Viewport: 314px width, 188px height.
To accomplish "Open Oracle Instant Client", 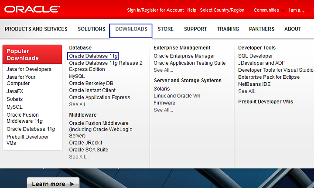I will point(92,91).
